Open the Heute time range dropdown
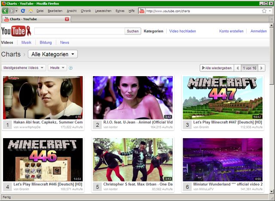The height and width of the screenshot is (201, 275). [x=57, y=68]
